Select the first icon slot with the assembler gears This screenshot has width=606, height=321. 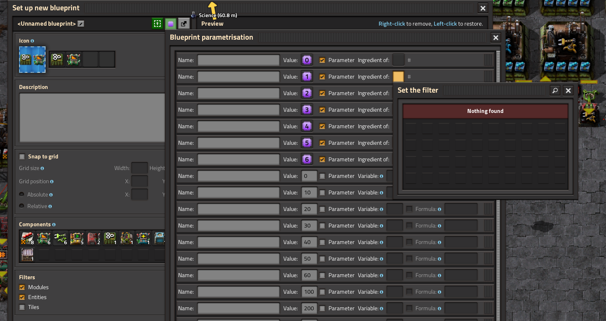pos(57,60)
